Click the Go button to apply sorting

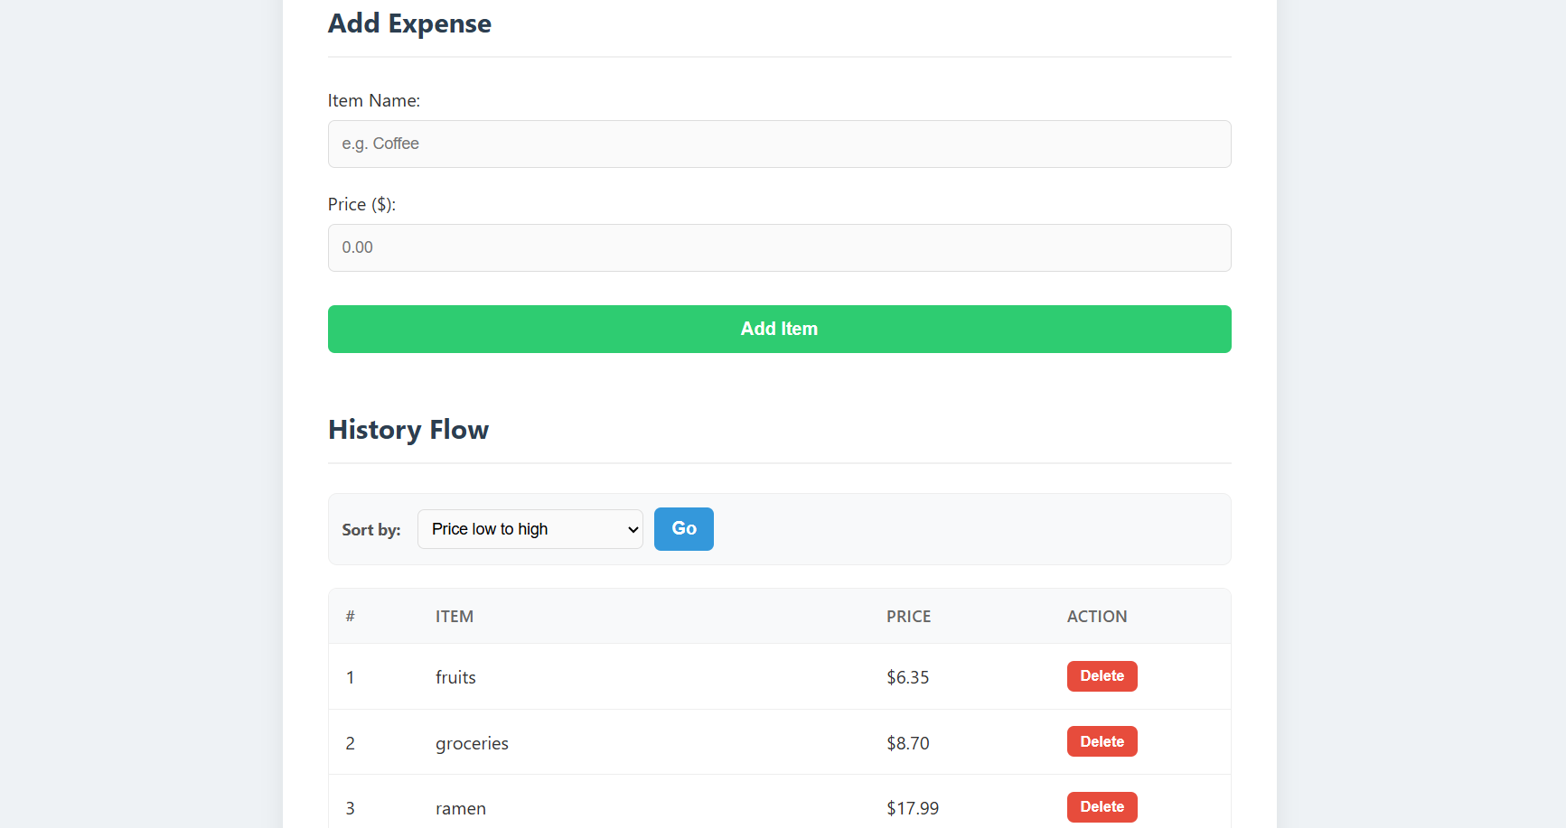pyautogui.click(x=683, y=529)
